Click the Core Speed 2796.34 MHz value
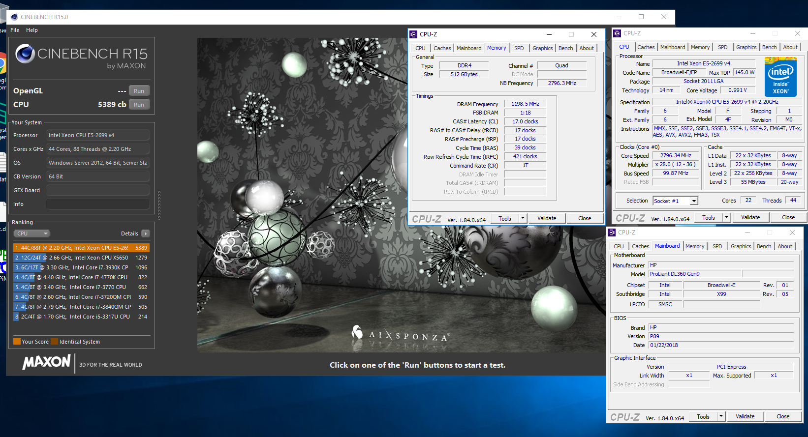808x437 pixels. click(676, 156)
